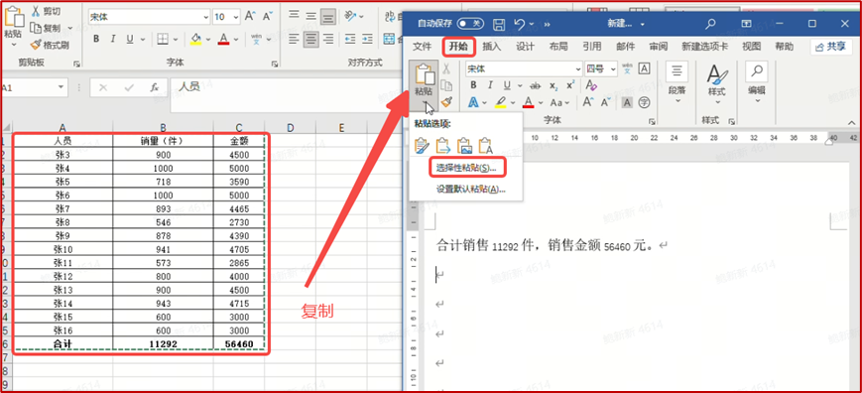Click Excel's increase indent icon
The image size is (862, 393).
pyautogui.click(x=367, y=39)
